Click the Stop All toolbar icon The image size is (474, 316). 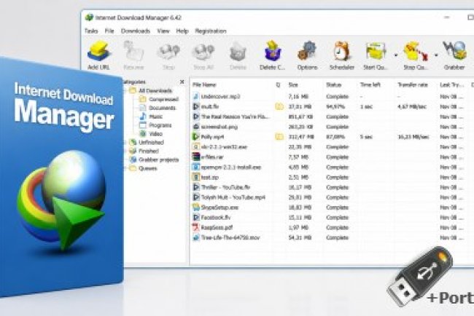click(x=203, y=55)
